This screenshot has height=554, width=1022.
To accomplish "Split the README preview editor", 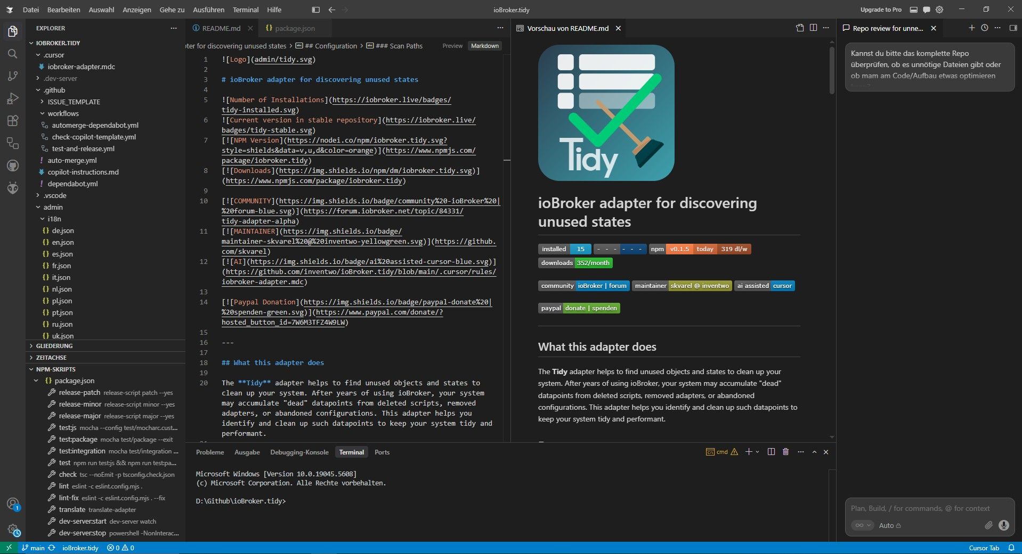I will (x=813, y=28).
